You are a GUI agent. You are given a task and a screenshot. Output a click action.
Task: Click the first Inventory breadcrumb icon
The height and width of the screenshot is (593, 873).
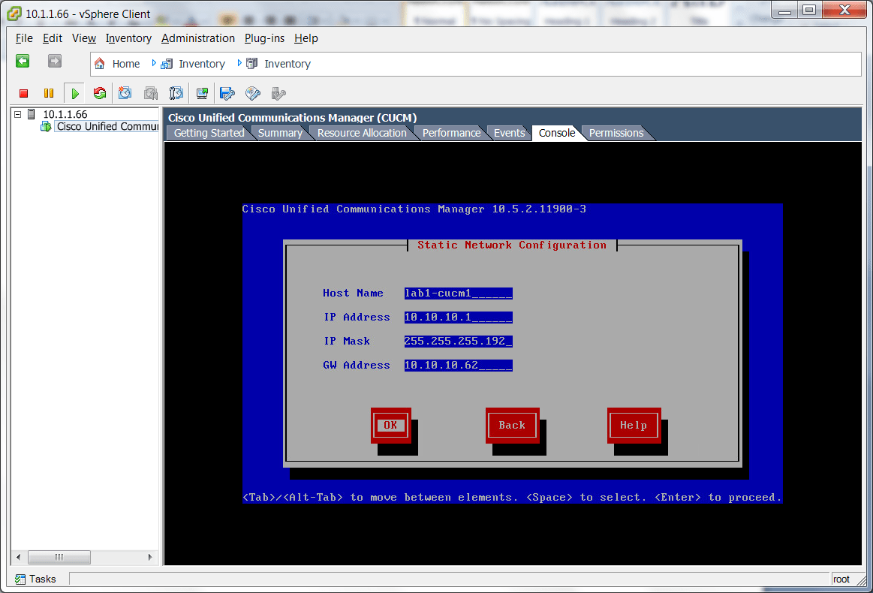[x=167, y=64]
